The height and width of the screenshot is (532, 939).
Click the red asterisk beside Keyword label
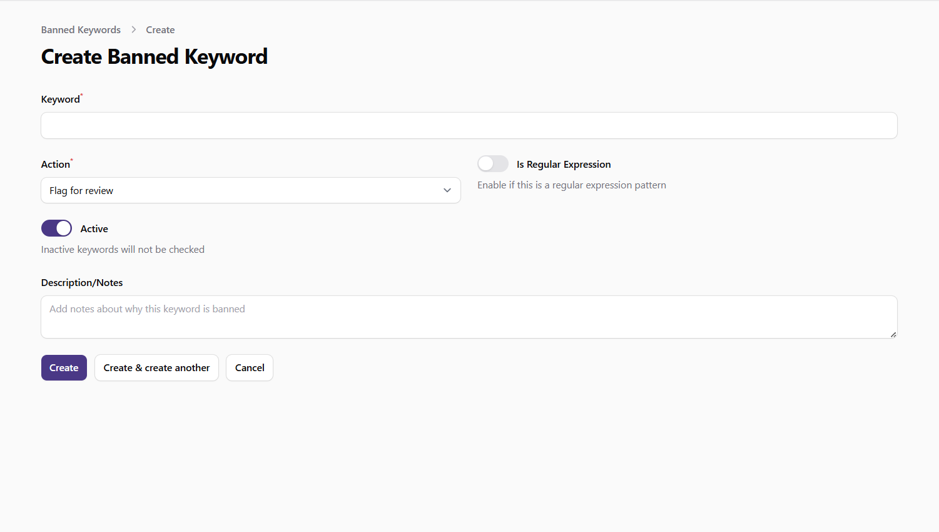pos(81,95)
